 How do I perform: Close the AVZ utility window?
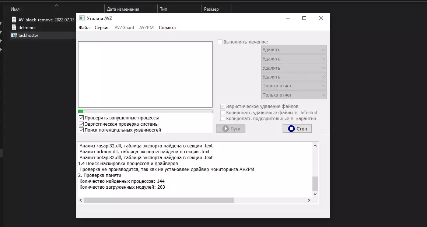point(321,18)
